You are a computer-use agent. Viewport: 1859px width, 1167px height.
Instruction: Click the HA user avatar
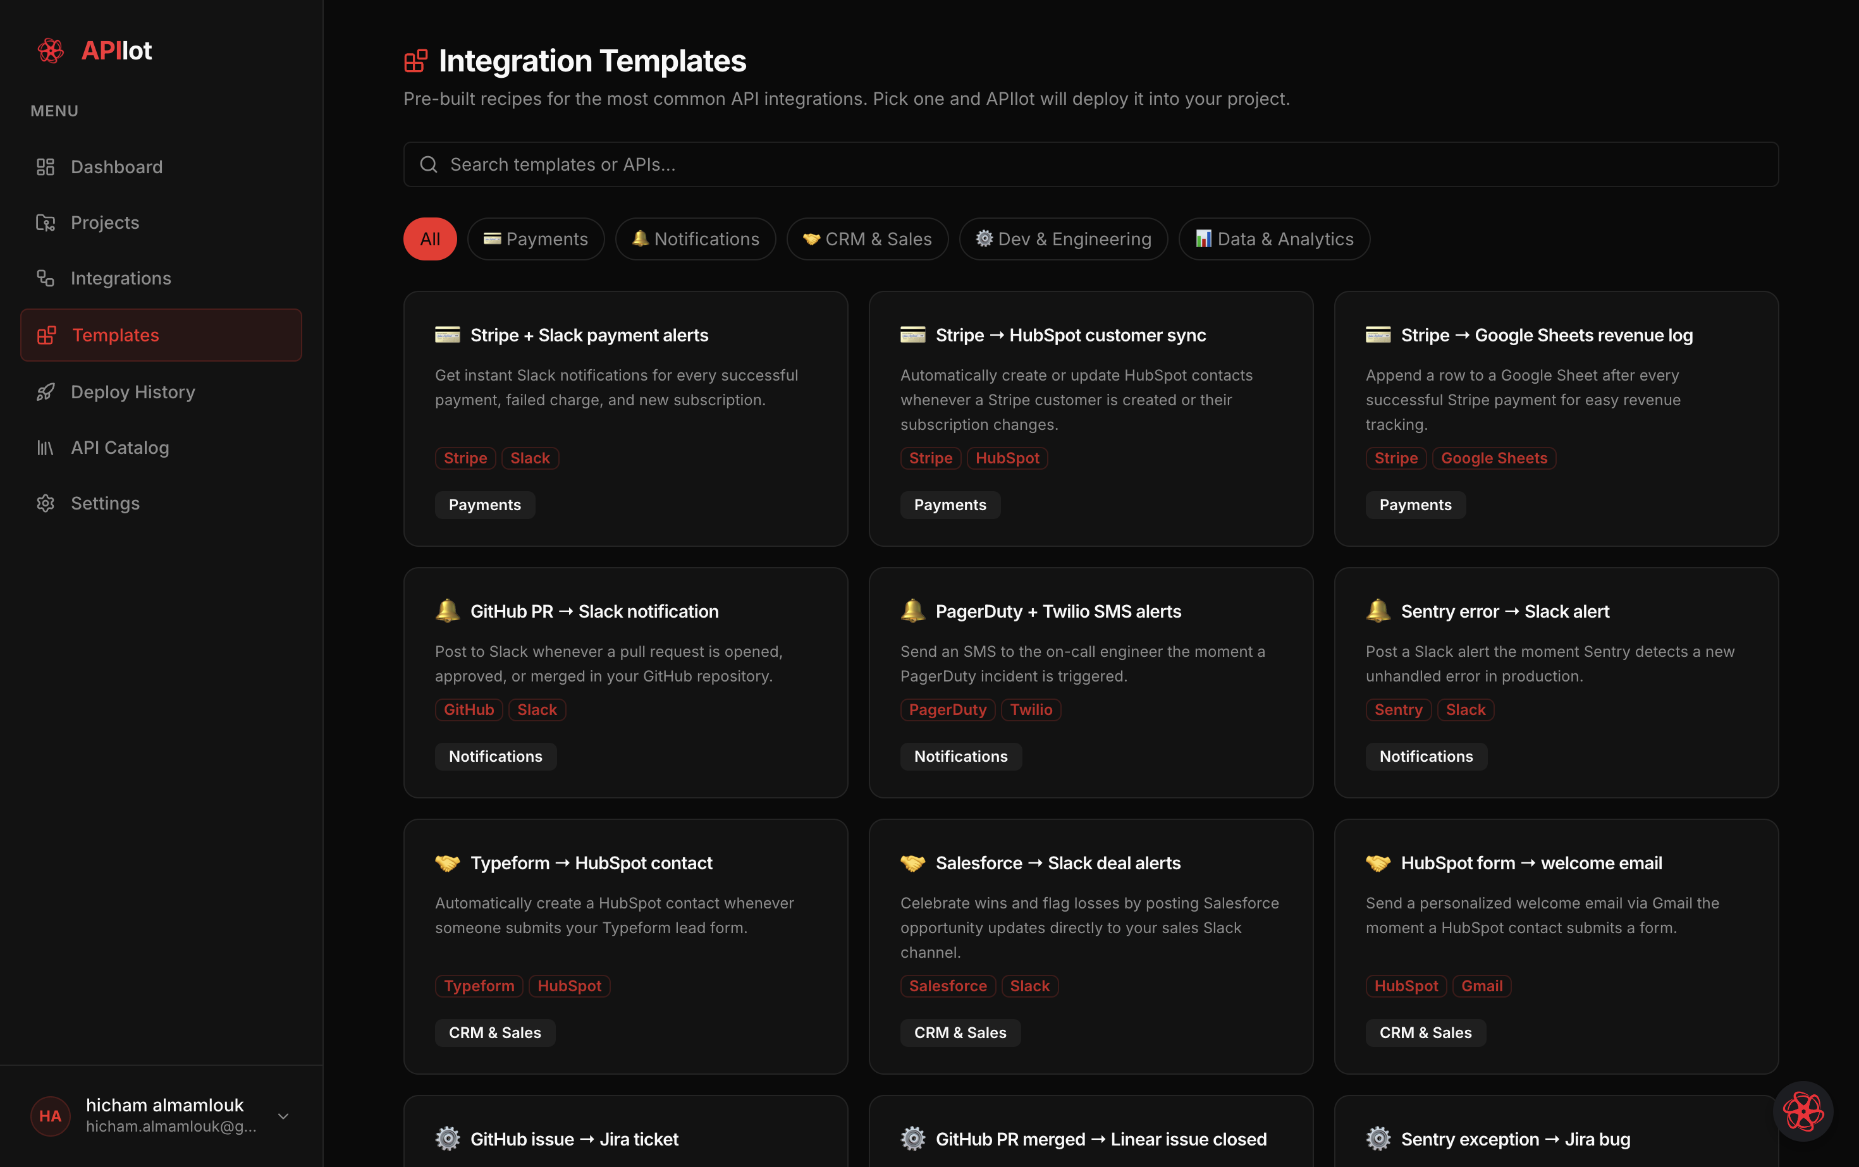[50, 1116]
